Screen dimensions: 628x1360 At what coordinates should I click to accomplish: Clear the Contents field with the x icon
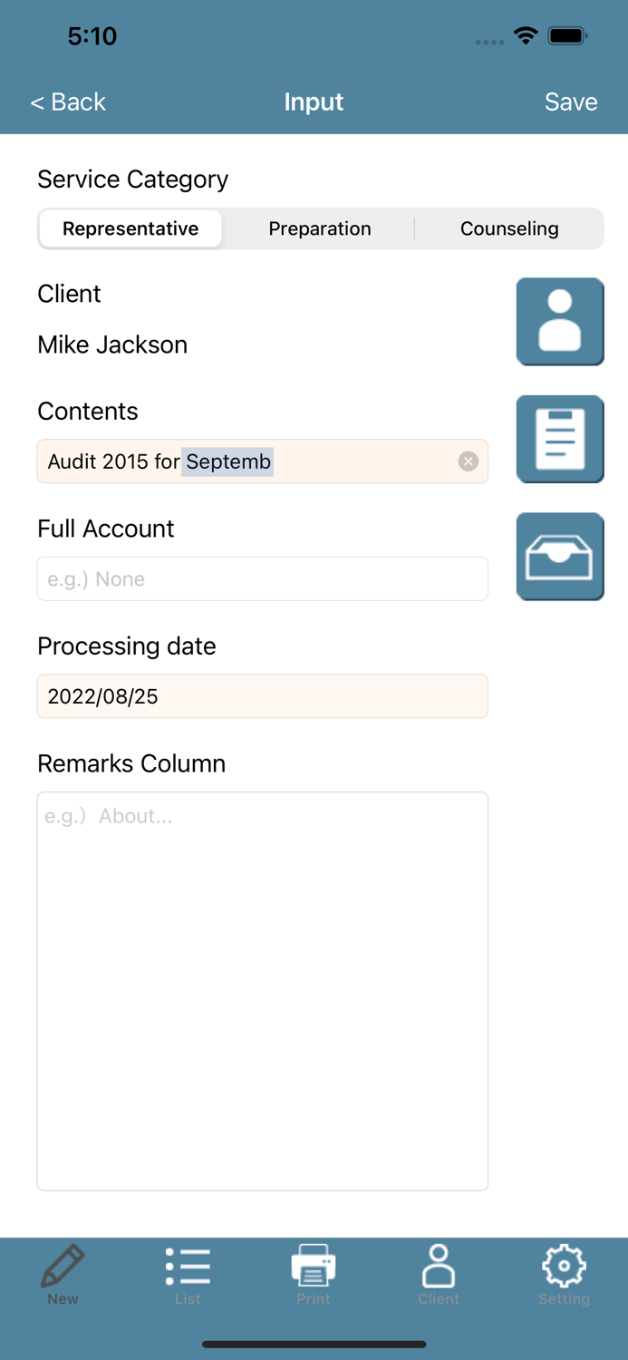[468, 461]
